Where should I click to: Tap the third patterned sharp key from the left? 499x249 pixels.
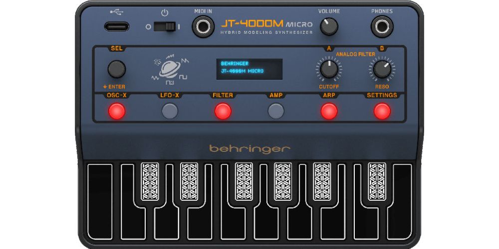pos(244,181)
